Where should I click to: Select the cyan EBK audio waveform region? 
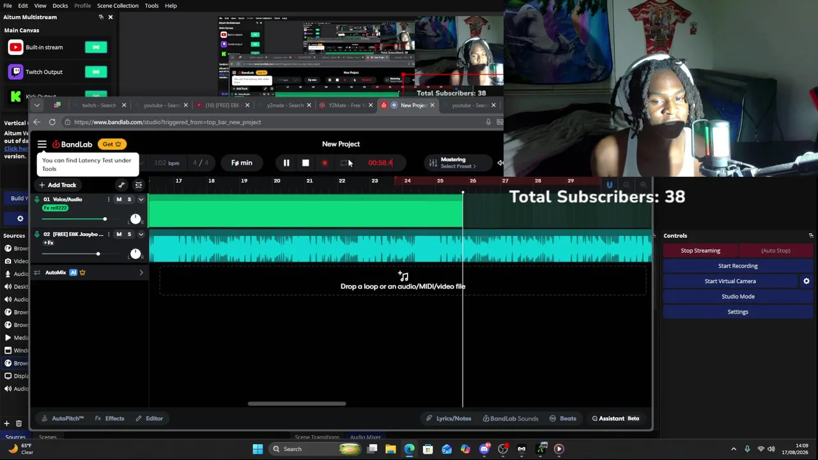point(401,248)
